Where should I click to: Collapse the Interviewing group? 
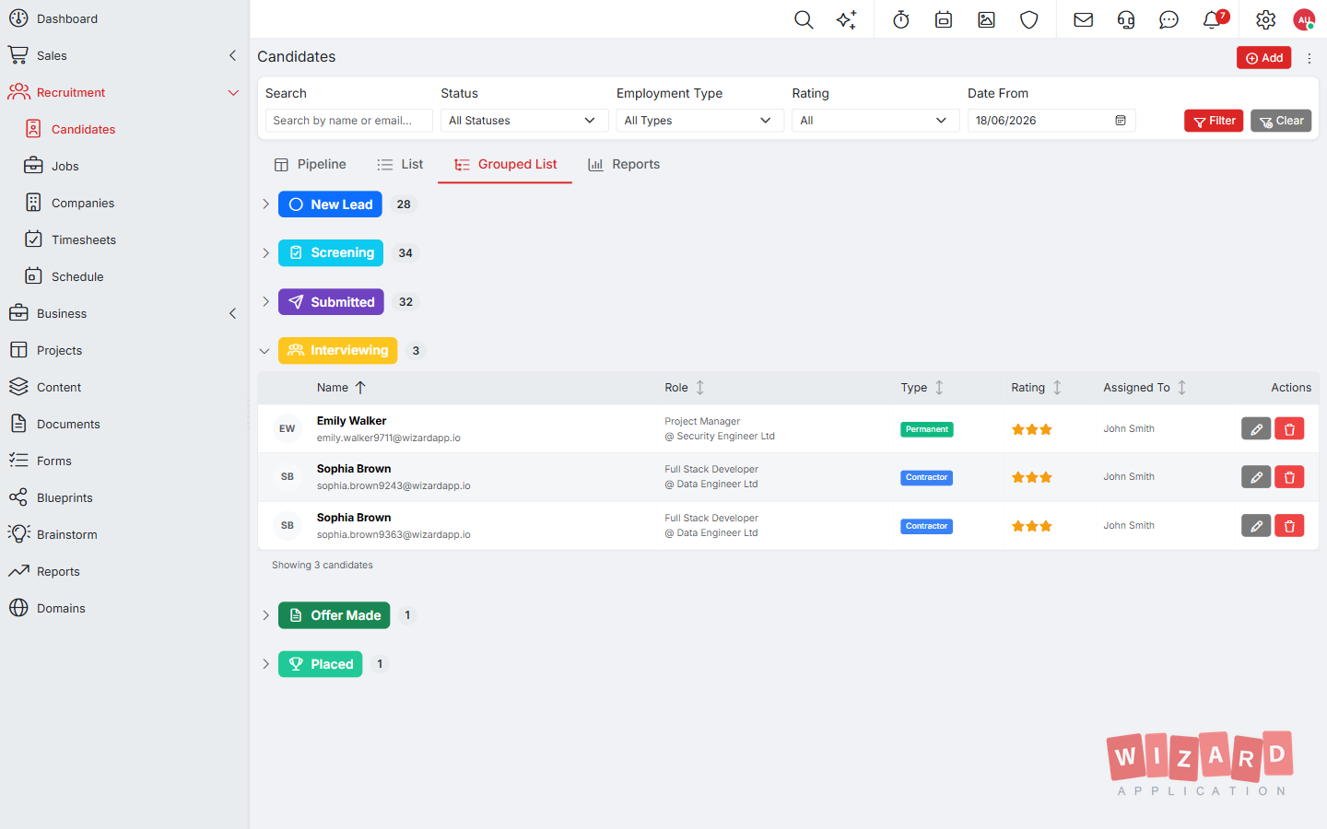(x=264, y=351)
